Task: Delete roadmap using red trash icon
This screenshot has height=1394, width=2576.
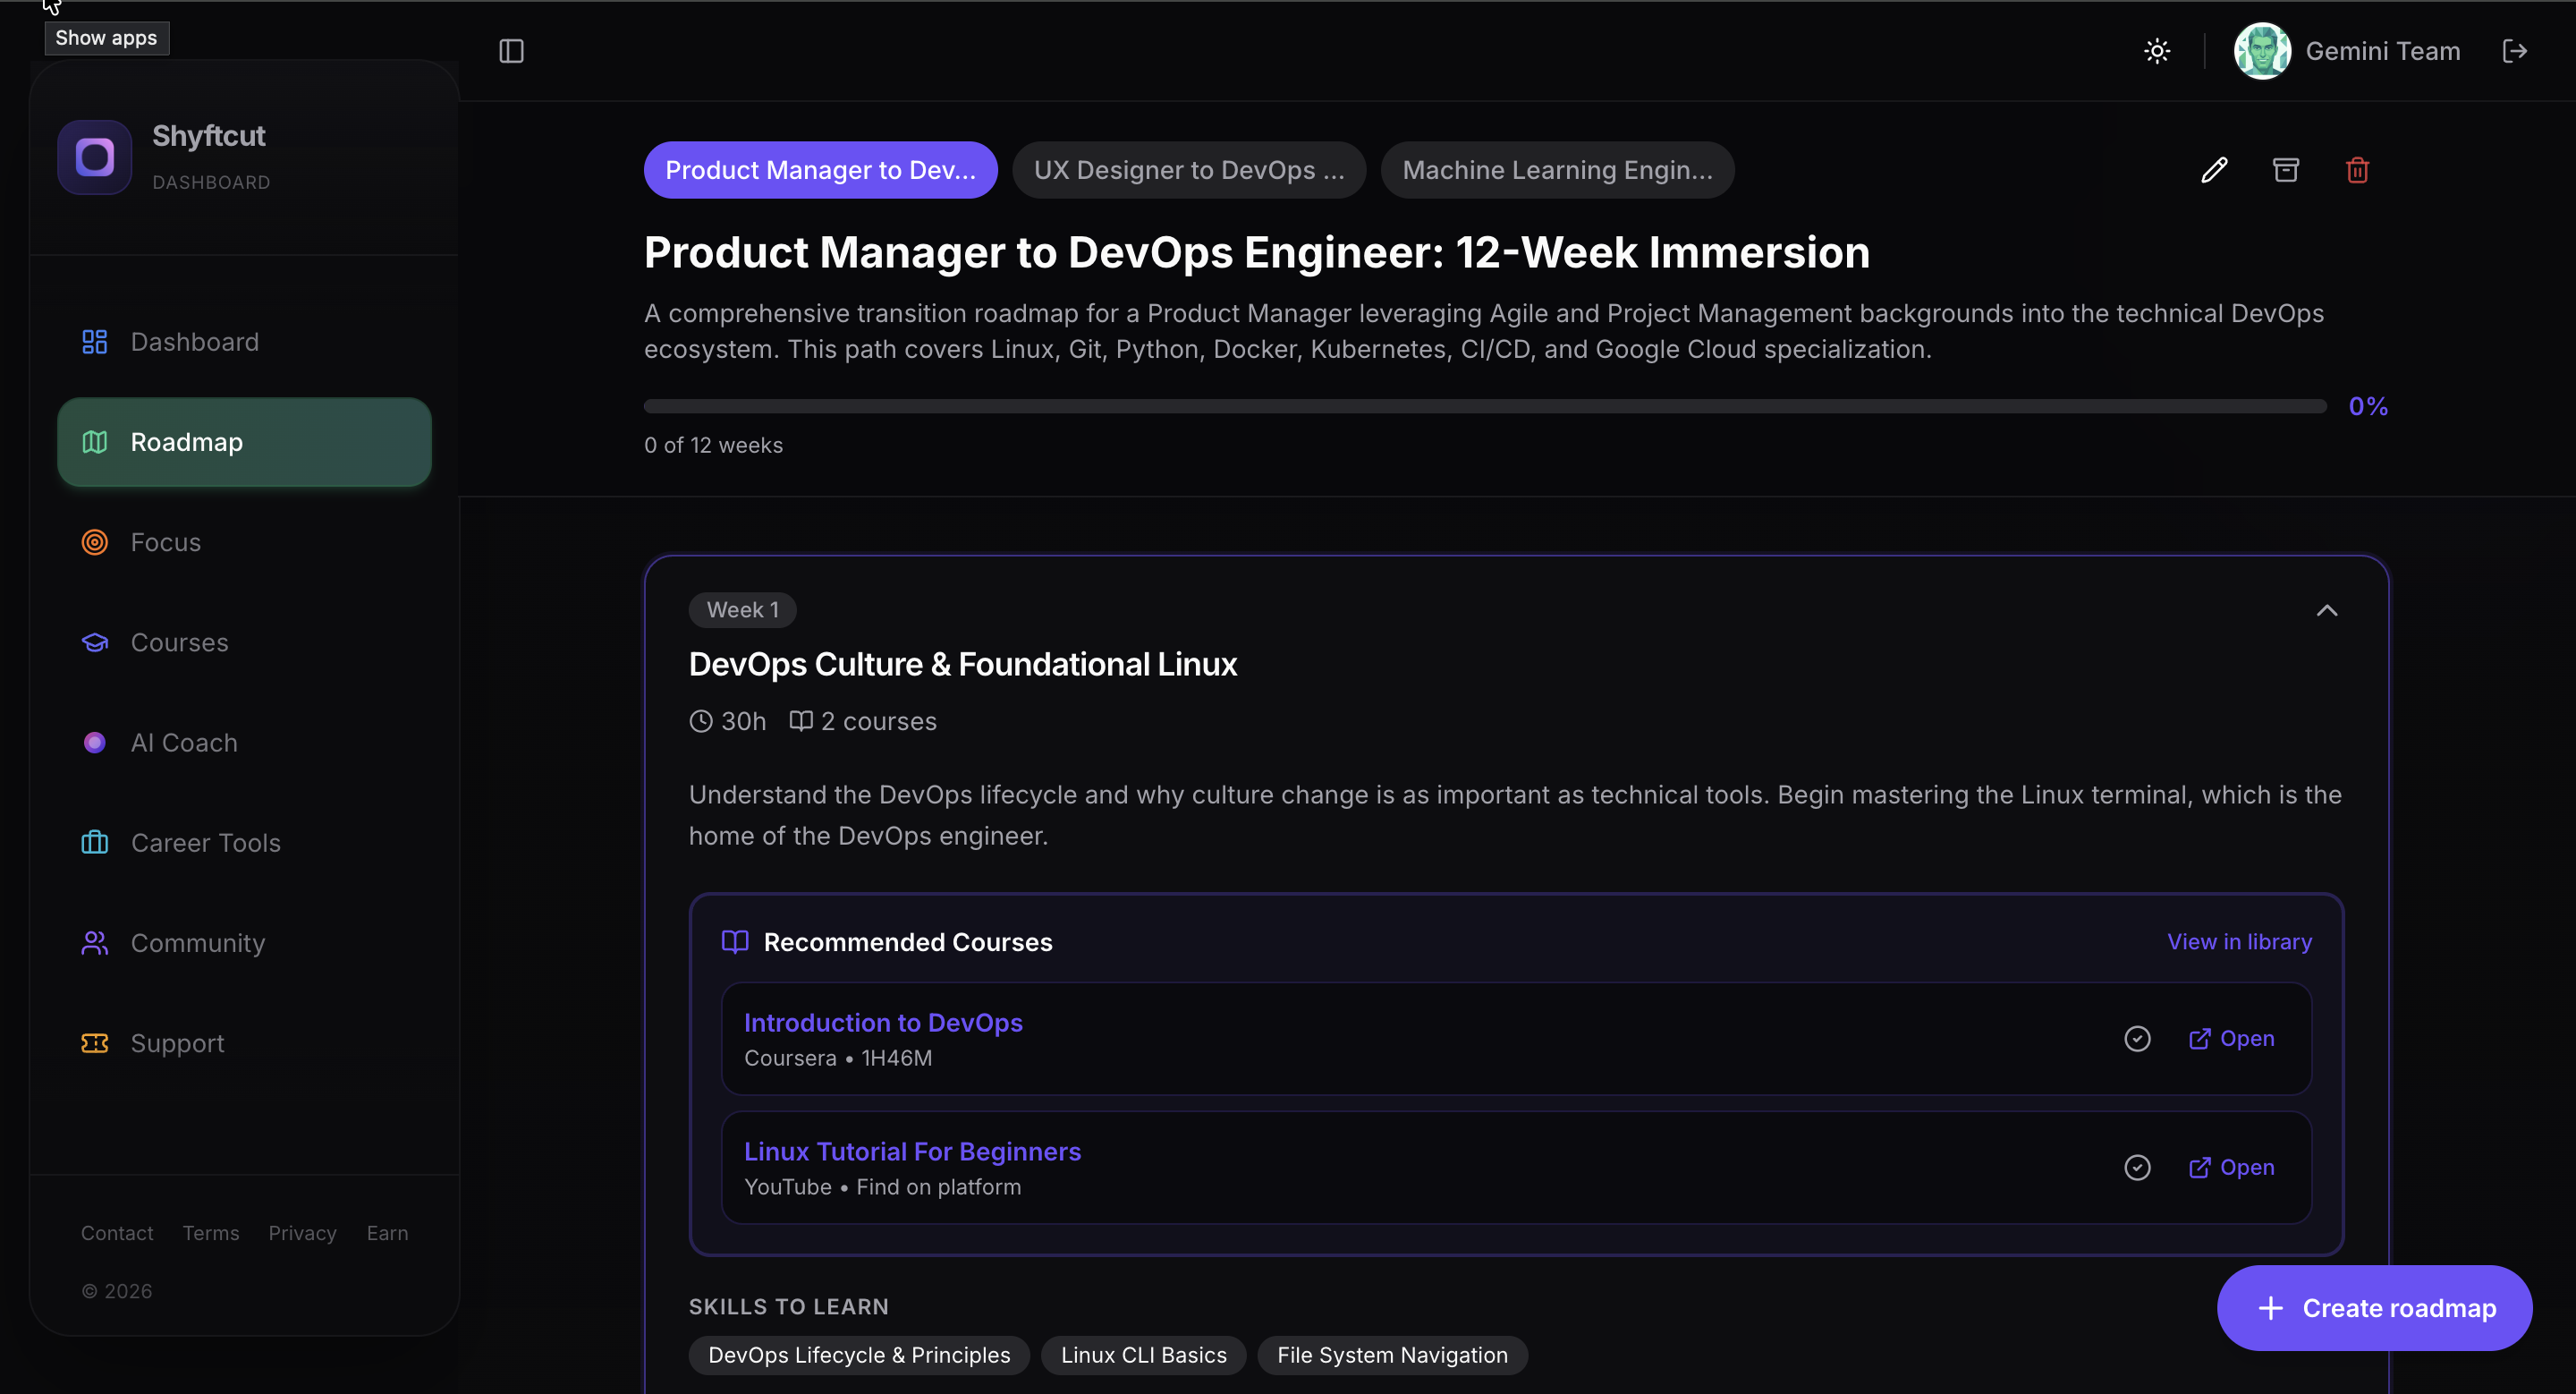Action: [x=2357, y=170]
